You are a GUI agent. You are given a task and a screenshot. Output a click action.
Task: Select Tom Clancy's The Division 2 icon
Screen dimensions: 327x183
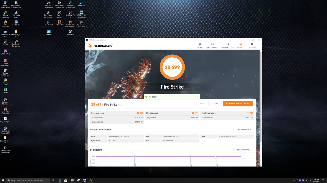(49, 14)
